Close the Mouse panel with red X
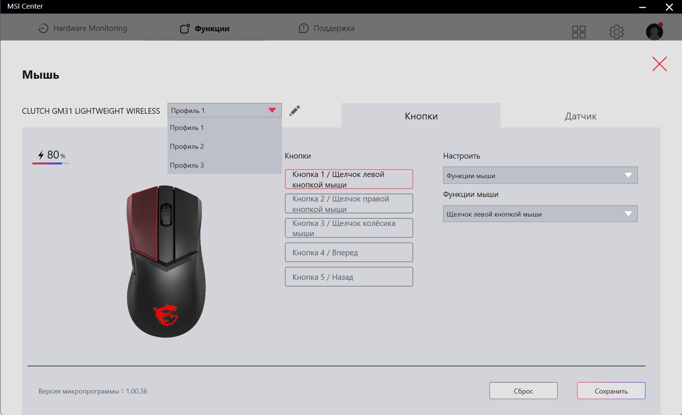Screen dimensions: 682x415 pos(659,64)
